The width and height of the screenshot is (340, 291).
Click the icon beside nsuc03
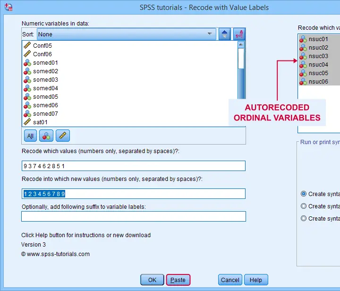(303, 56)
